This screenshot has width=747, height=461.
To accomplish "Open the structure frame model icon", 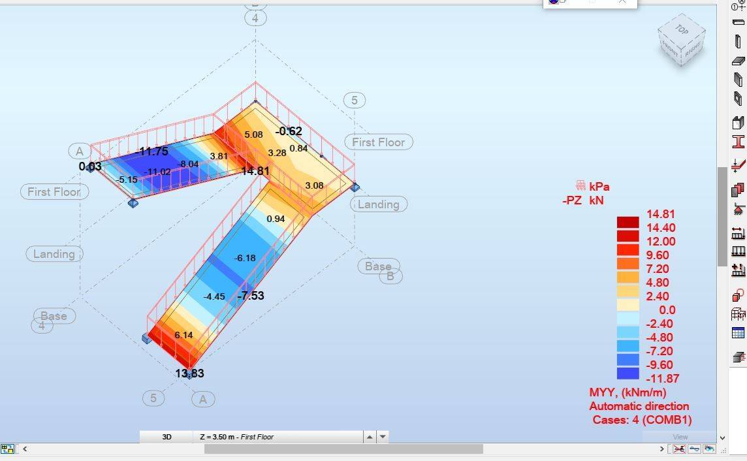I will [x=739, y=314].
